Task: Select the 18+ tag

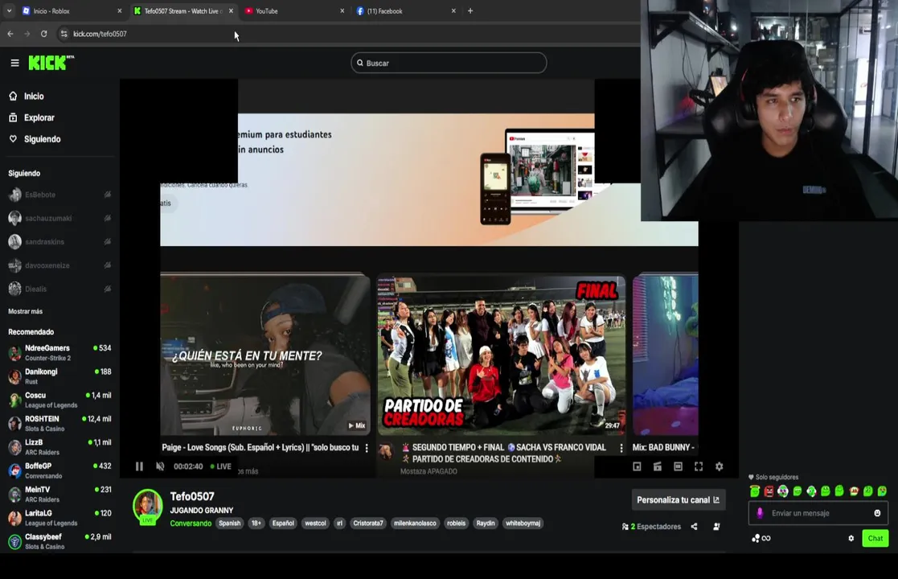Action: [256, 524]
